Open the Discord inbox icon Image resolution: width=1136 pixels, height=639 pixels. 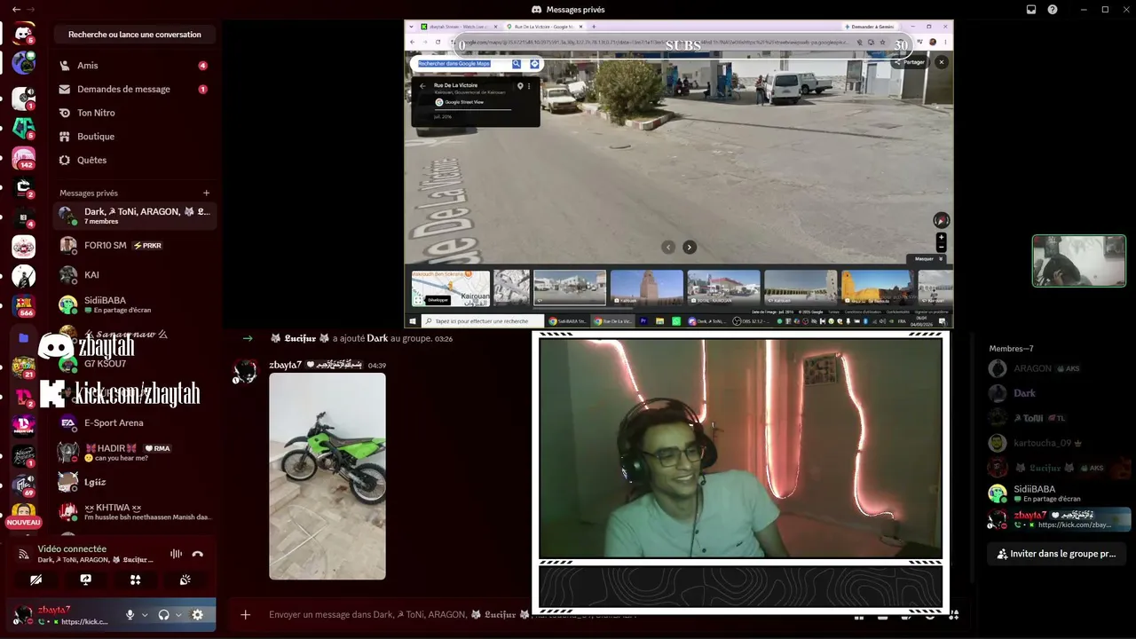point(1031,10)
